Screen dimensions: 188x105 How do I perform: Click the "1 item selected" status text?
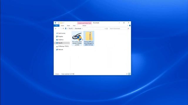[x=65, y=74]
